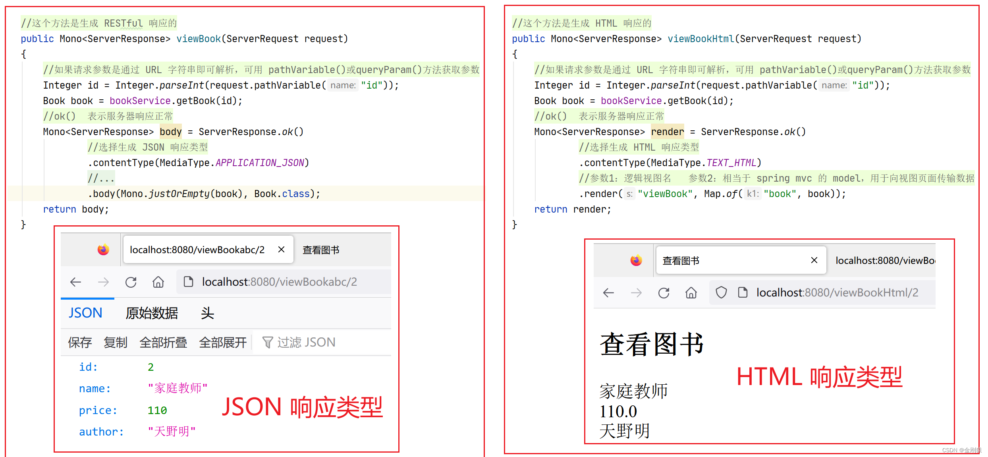The width and height of the screenshot is (988, 457).
Task: Click the name value "家庭教师"
Action: pos(178,388)
